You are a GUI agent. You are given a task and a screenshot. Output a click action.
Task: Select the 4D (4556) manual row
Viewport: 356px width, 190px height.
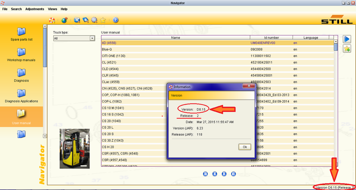217,43
